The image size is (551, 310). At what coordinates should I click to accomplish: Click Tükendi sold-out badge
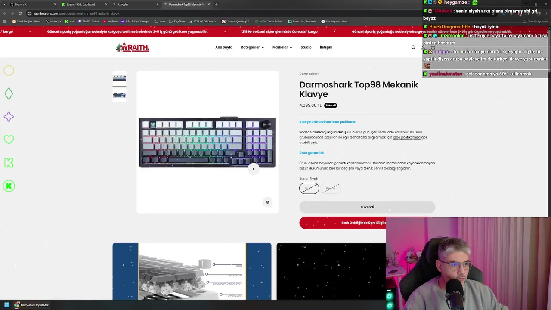(x=331, y=105)
